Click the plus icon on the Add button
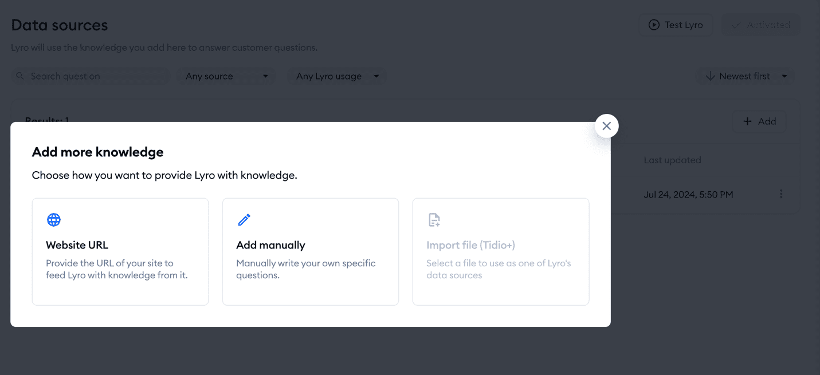Screen dimensions: 820x375 [747, 121]
